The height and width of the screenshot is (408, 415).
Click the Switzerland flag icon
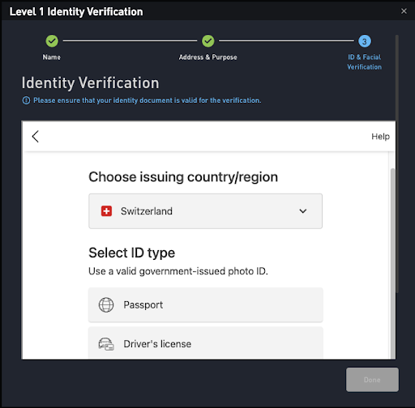click(106, 211)
